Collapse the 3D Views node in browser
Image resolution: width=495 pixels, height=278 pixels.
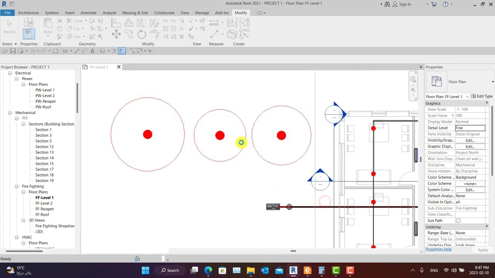(23, 220)
